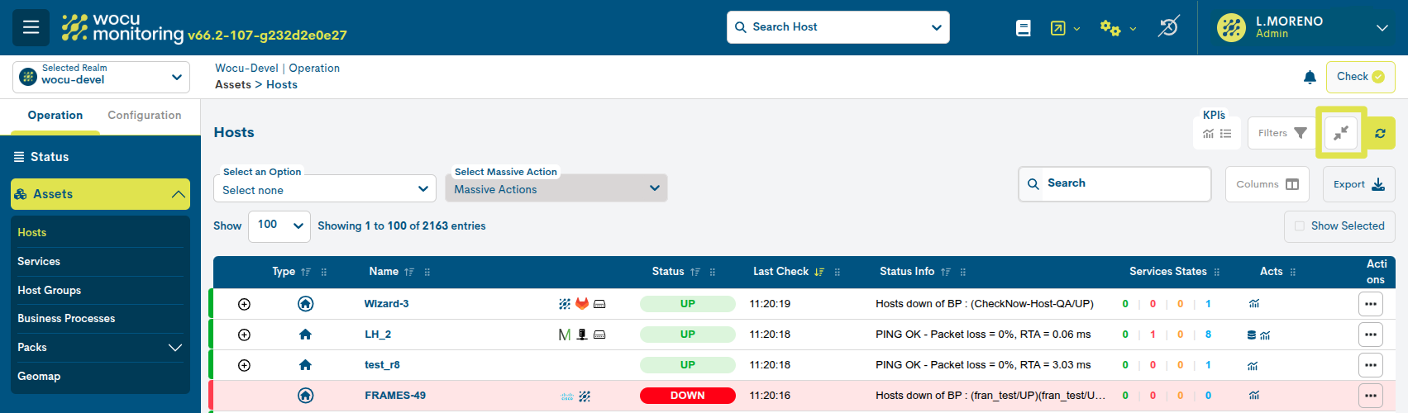Open the Selected Realm dropdown
Viewport: 1408px width, 413px height.
pyautogui.click(x=101, y=77)
